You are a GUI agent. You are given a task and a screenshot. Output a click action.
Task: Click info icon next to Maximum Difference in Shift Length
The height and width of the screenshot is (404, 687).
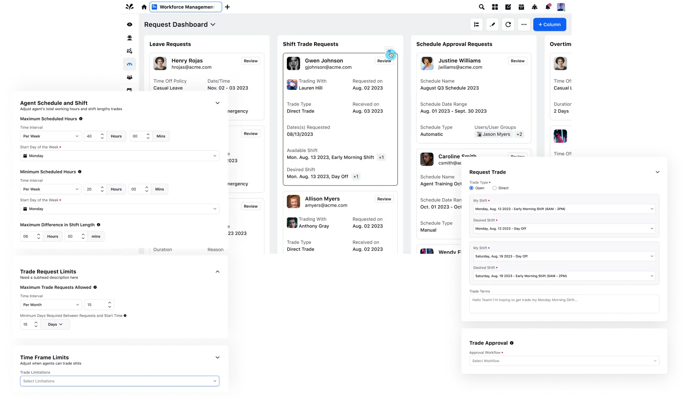(x=98, y=225)
